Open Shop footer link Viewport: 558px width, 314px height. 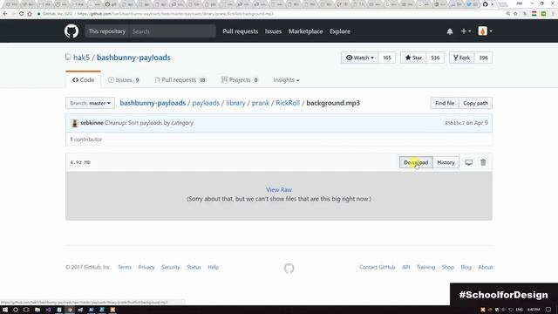click(447, 267)
